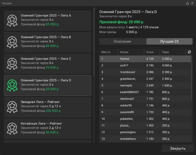Viewport: 196px width, 155px height.
Task: Open Осенний Гран-при 2025 — Лига A promotion
Action: [48, 21]
